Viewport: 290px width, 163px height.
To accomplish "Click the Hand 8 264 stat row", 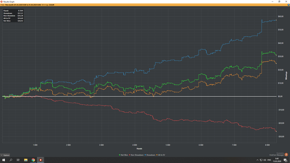I will (13, 11).
